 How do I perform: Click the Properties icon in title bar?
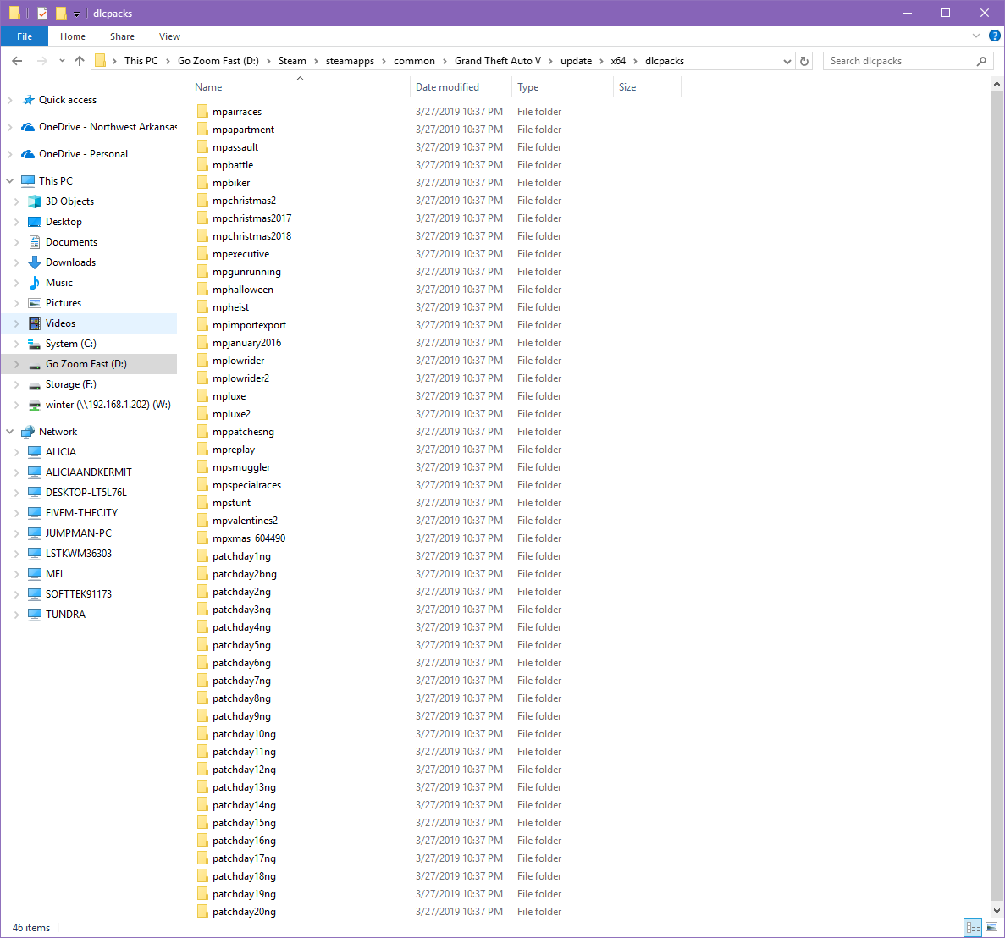[42, 14]
